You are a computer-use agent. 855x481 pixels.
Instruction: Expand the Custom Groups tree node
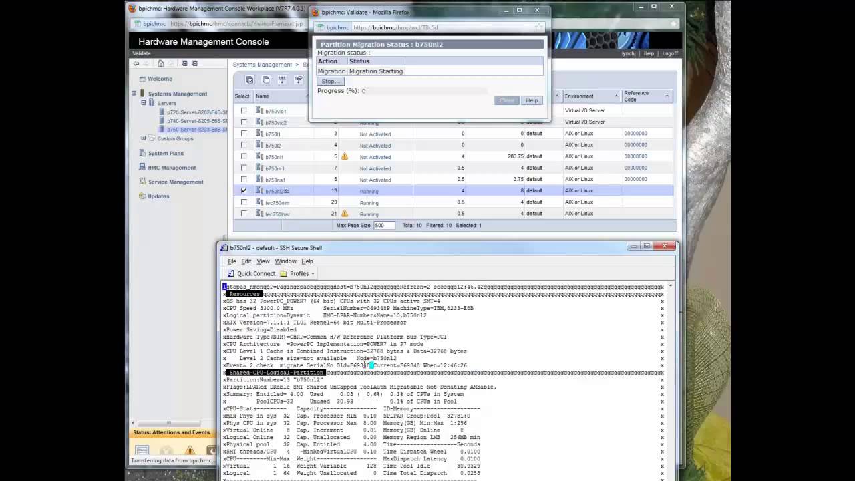click(x=143, y=138)
